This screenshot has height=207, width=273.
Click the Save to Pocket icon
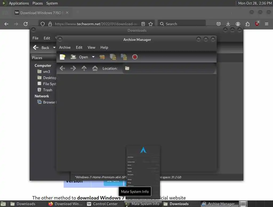(219, 24)
